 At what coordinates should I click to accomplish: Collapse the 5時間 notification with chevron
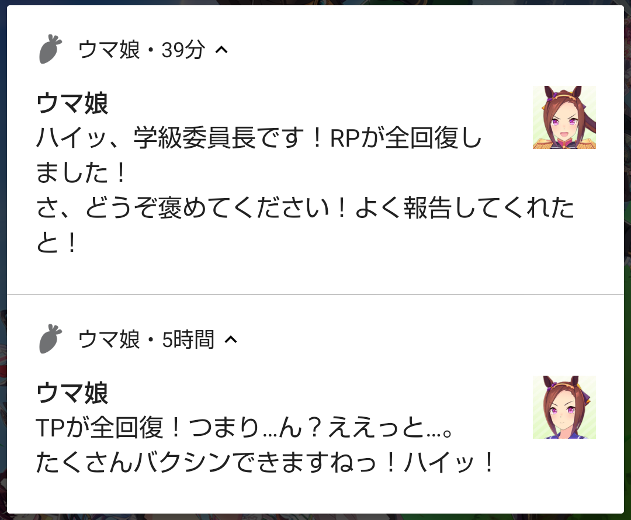tap(231, 339)
